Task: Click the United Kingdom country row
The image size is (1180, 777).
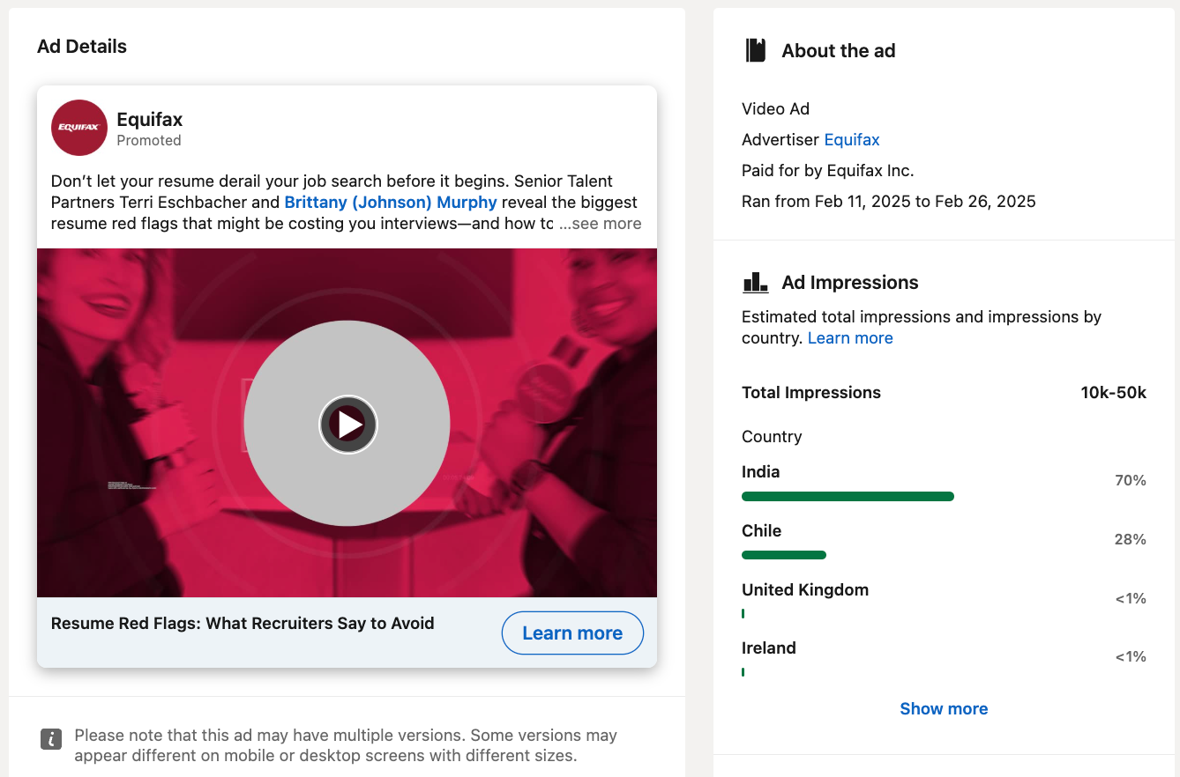Action: (x=804, y=590)
